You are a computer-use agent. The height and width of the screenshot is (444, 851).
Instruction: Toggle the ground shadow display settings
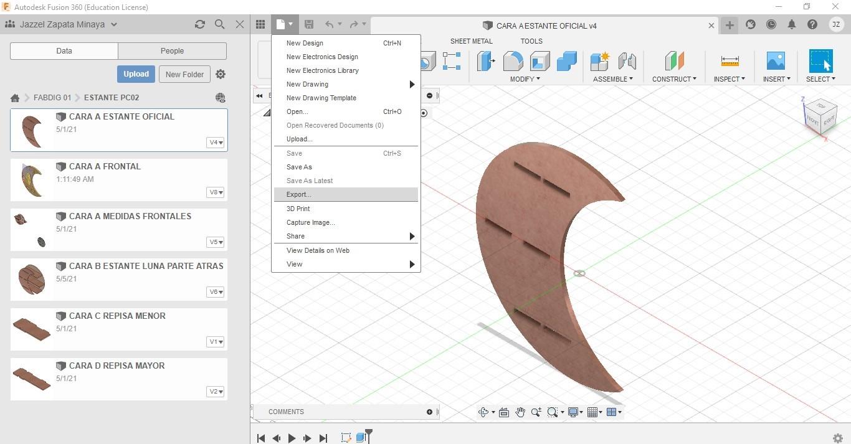tap(573, 412)
